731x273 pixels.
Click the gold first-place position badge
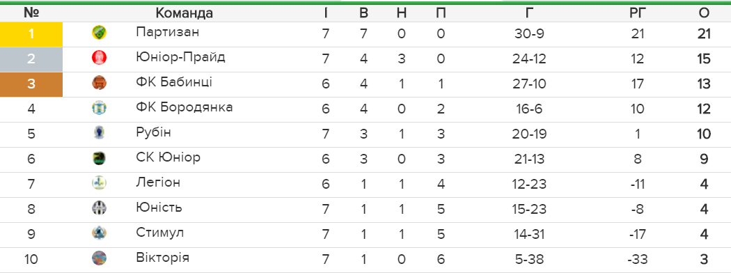pos(31,34)
